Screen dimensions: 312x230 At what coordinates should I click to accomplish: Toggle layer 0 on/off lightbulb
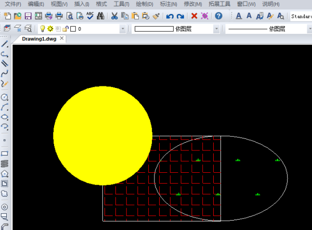click(x=43, y=29)
